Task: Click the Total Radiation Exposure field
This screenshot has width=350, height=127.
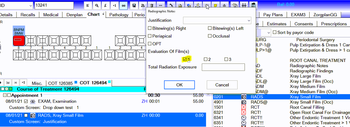Action: point(223,67)
